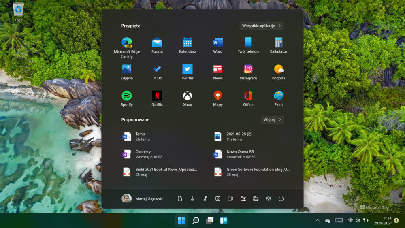The height and width of the screenshot is (228, 405).
Task: Open Paint from pinned apps
Action: [x=279, y=99]
